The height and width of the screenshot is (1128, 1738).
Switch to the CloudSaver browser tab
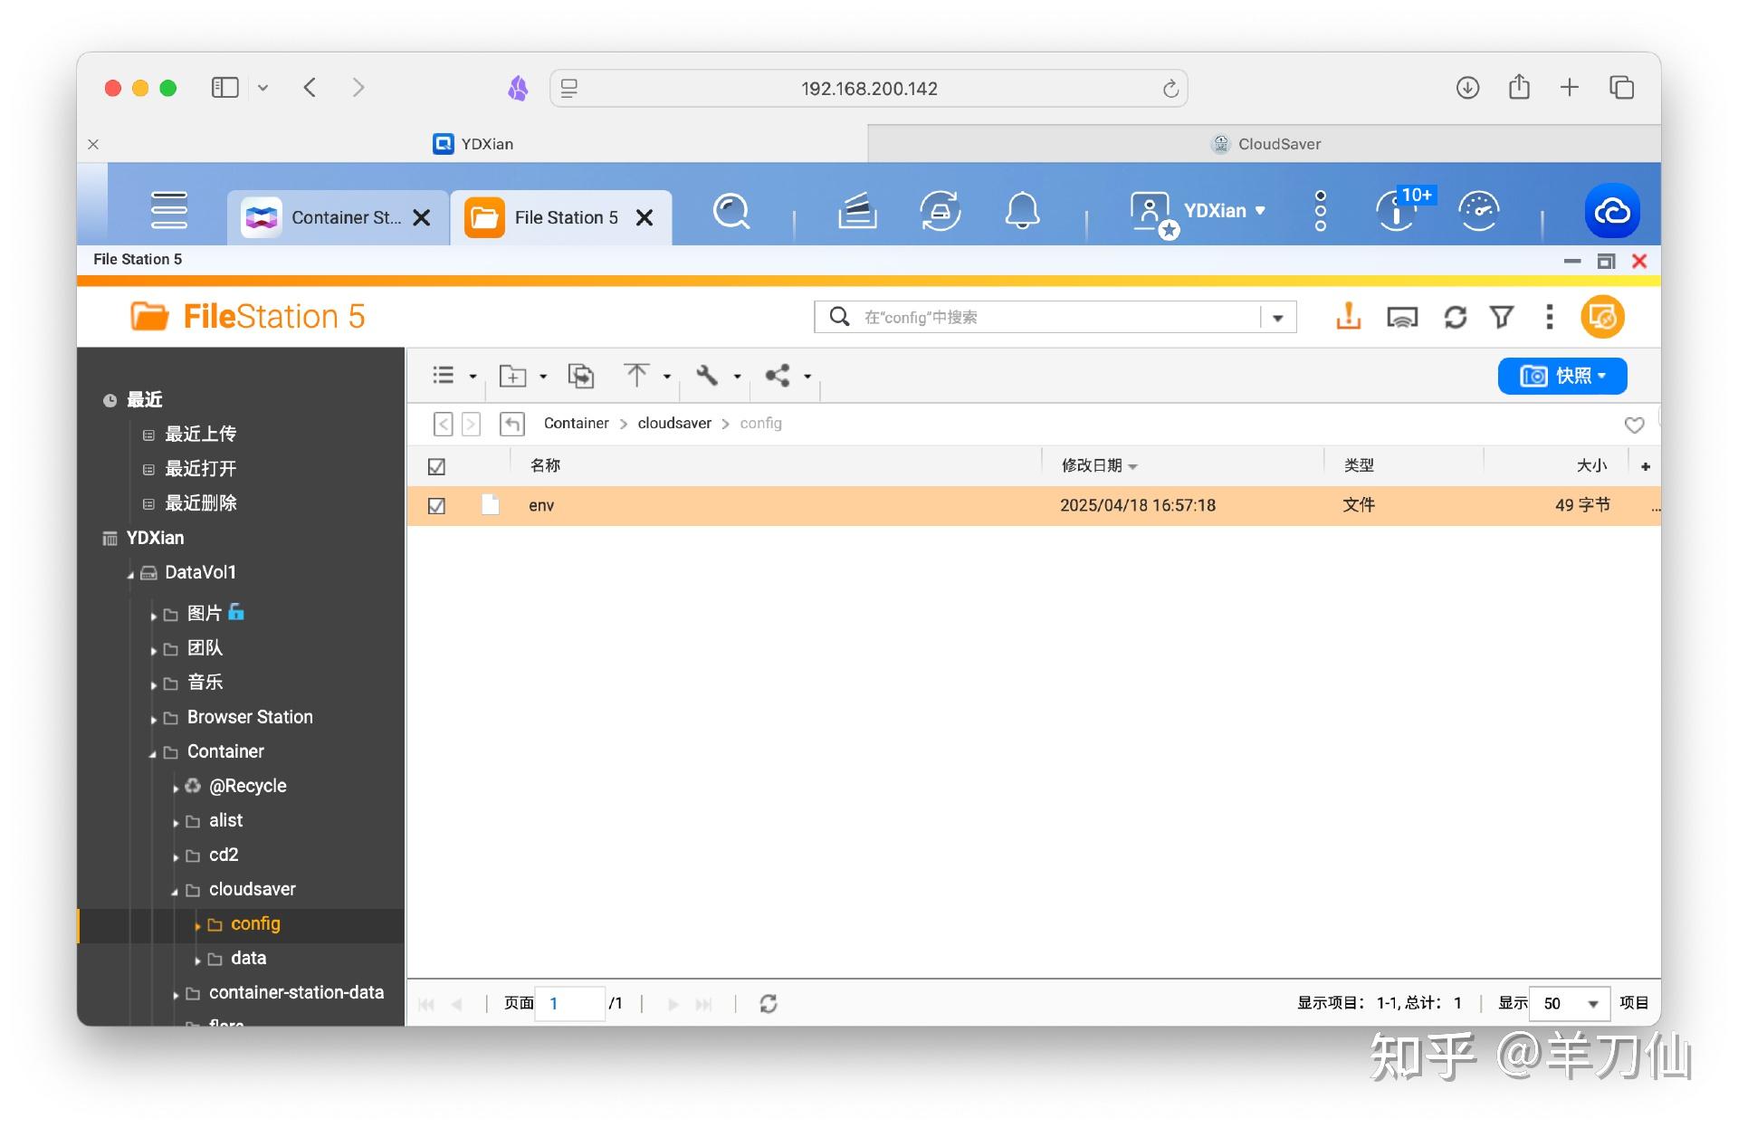(x=1265, y=143)
